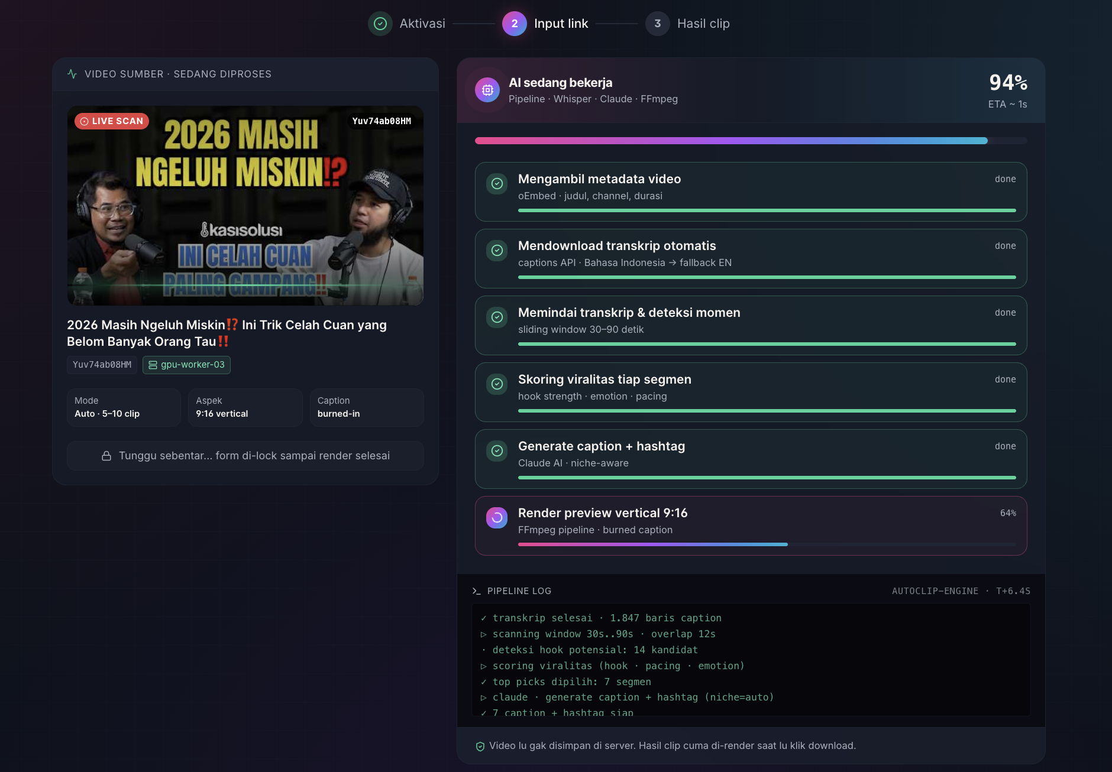Click the oEmbed · judul, channel, durasi subtitle

pos(590,196)
